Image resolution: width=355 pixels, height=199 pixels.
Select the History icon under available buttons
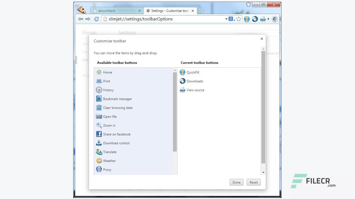point(99,90)
